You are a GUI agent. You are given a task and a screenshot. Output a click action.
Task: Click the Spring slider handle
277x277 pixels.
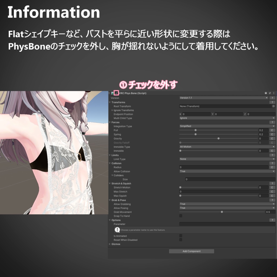pos(196,134)
